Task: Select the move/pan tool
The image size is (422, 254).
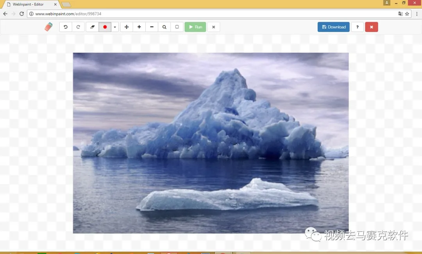Action: pyautogui.click(x=127, y=27)
